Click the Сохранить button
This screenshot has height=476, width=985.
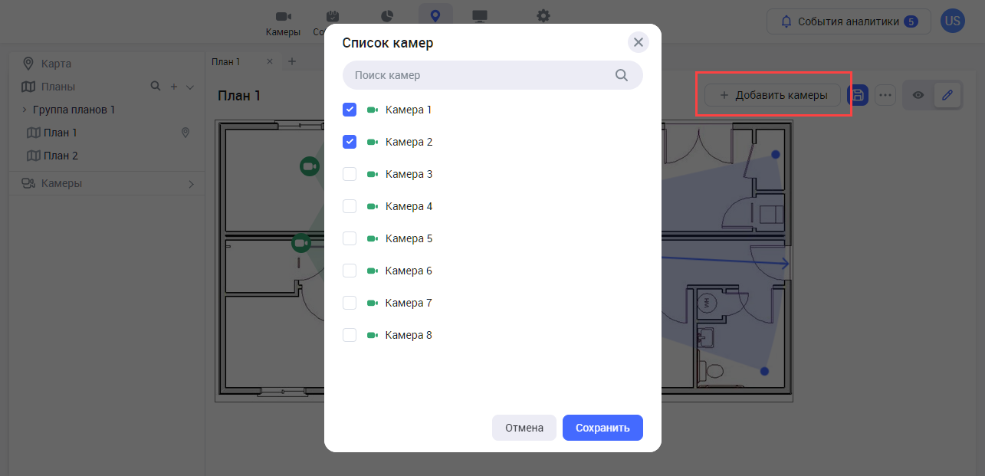pos(602,428)
